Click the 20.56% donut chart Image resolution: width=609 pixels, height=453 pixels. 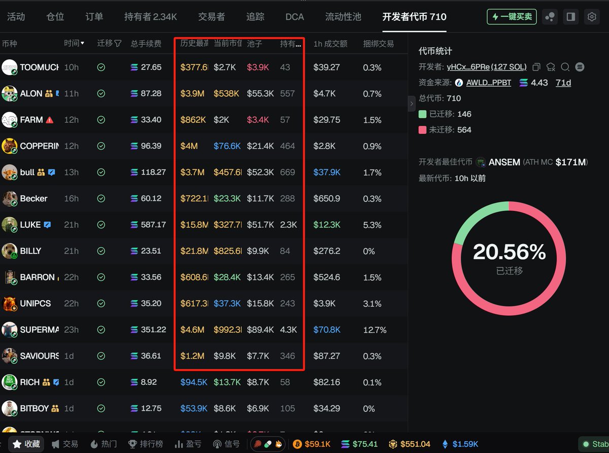[509, 258]
